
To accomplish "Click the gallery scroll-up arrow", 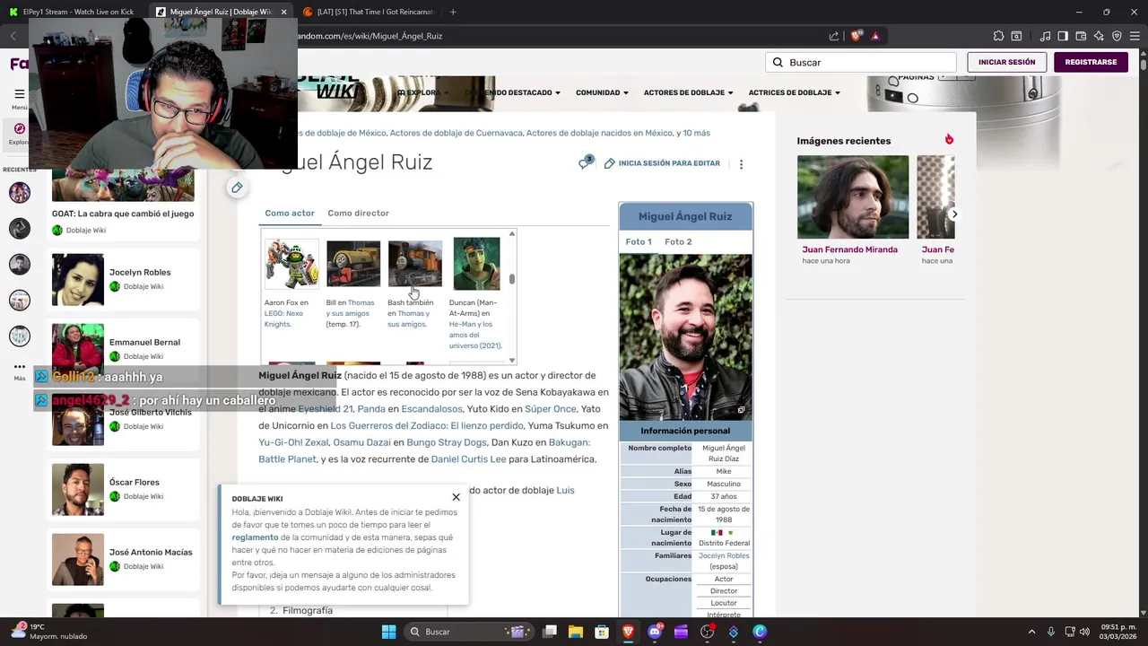I will pyautogui.click(x=512, y=234).
